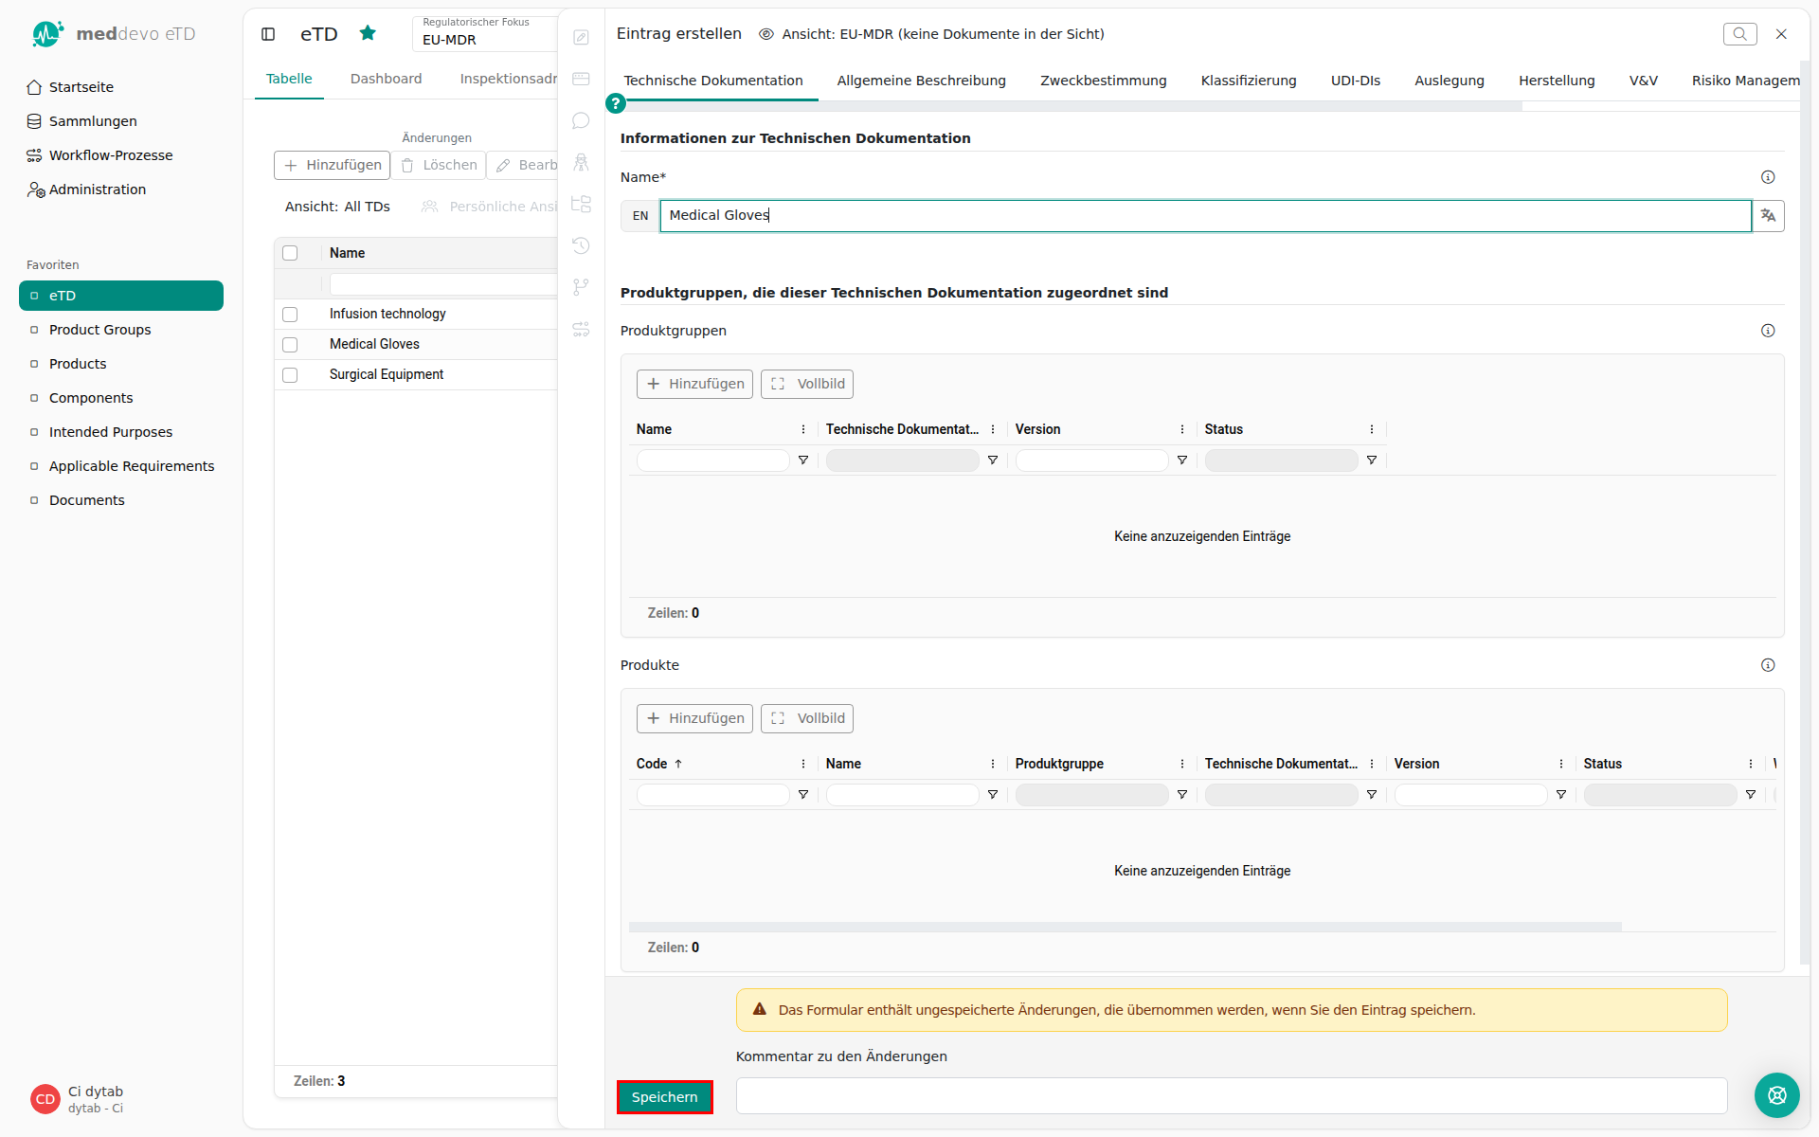Open the Regulatorischer Fokus EU-MDR dropdown
The height and width of the screenshot is (1137, 1819).
click(485, 32)
